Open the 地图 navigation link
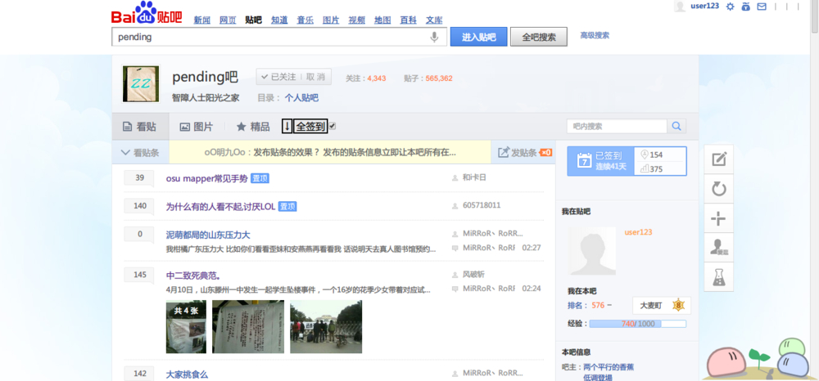The image size is (819, 381). point(382,20)
